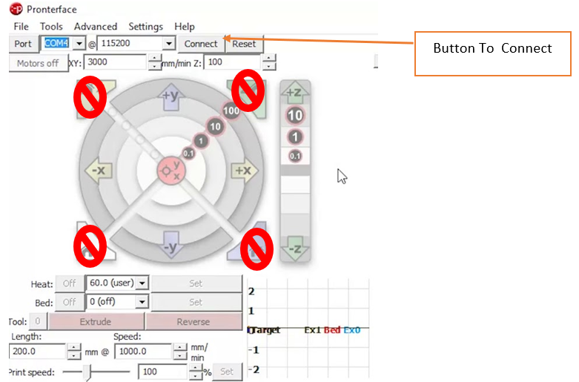Click the +z jog arrow
Screen dimensions: 579x382
pos(294,93)
